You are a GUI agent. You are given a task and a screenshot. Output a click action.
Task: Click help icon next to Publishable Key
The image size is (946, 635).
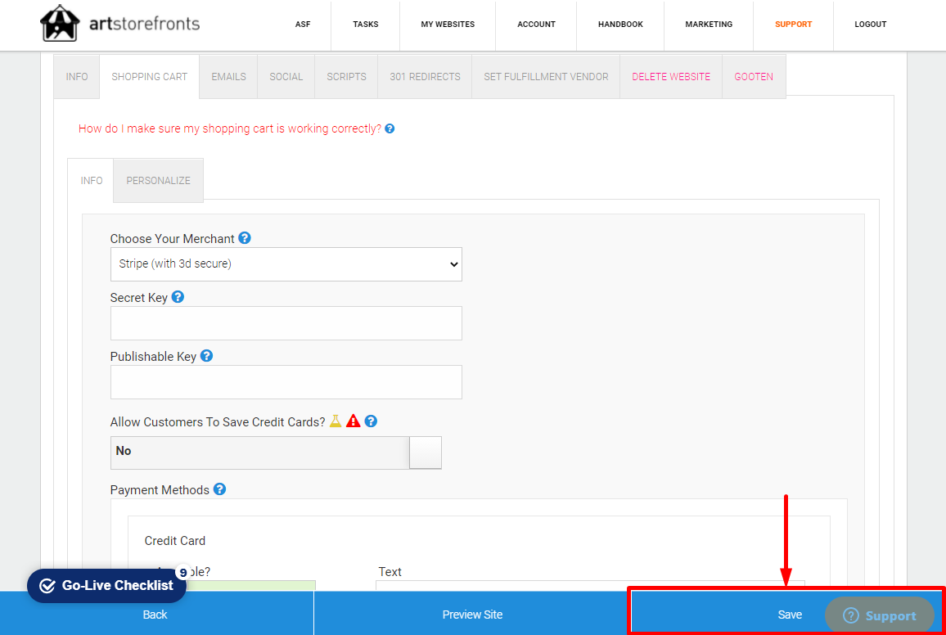tap(206, 356)
